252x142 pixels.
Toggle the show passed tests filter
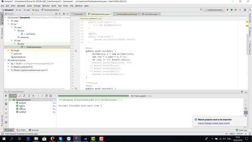click(x=11, y=96)
